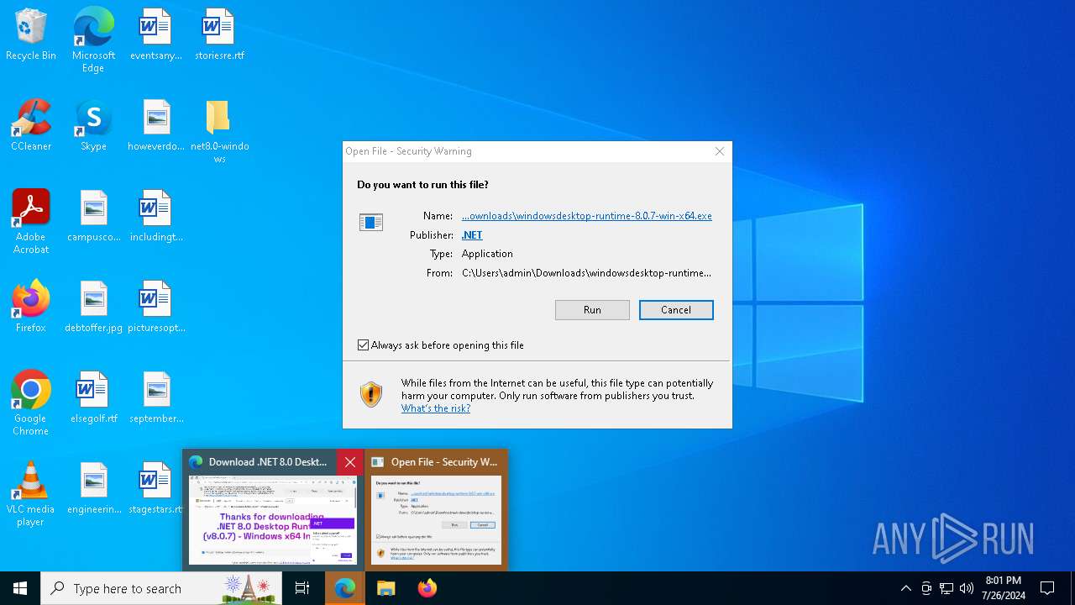
Task: Open the volume control in system tray
Action: [x=967, y=588]
